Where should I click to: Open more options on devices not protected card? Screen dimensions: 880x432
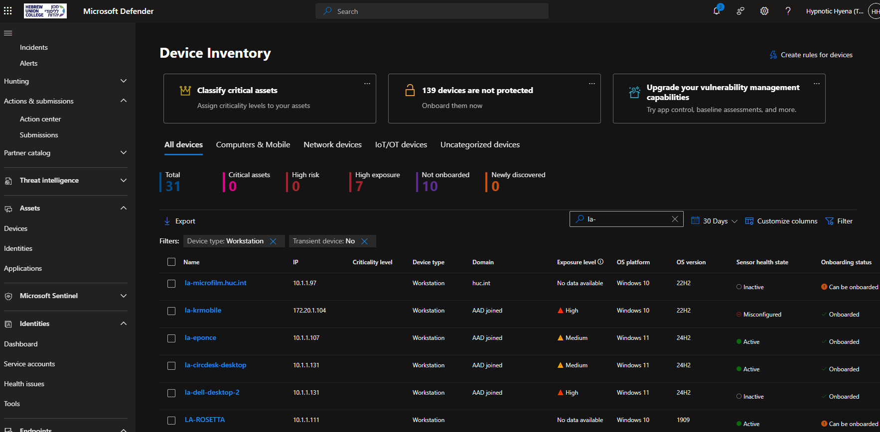[592, 83]
